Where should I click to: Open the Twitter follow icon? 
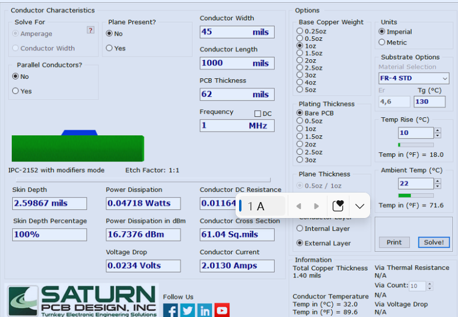(187, 310)
